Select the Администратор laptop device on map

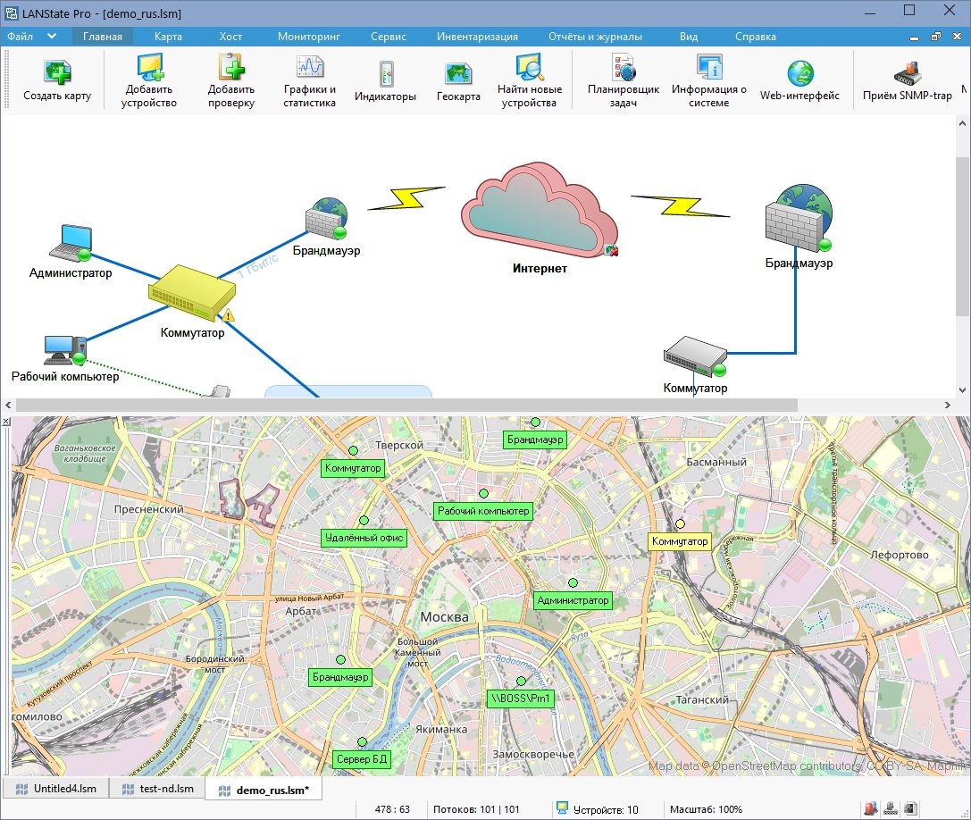coord(71,243)
